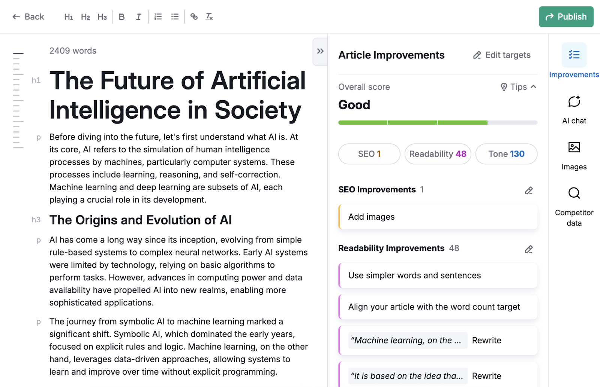The image size is (600, 387).
Task: Toggle bold formatting in the toolbar
Action: 121,16
